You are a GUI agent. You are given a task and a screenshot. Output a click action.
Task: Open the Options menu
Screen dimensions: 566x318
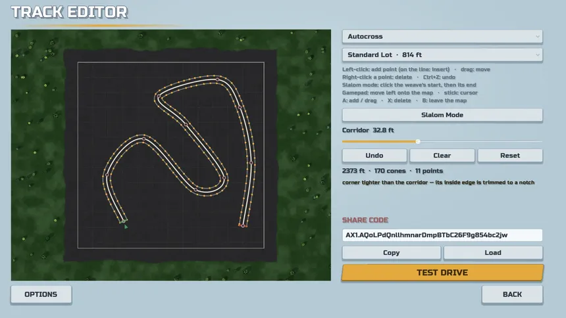pyautogui.click(x=41, y=294)
